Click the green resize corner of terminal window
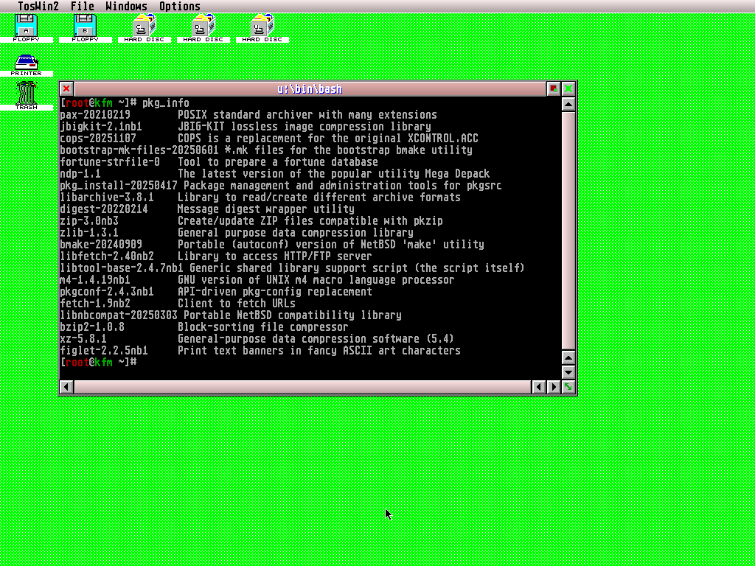Screen dimensions: 755x566 (568, 387)
